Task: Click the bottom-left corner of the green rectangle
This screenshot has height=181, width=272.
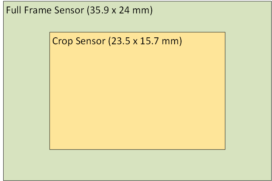Action: click(4, 180)
